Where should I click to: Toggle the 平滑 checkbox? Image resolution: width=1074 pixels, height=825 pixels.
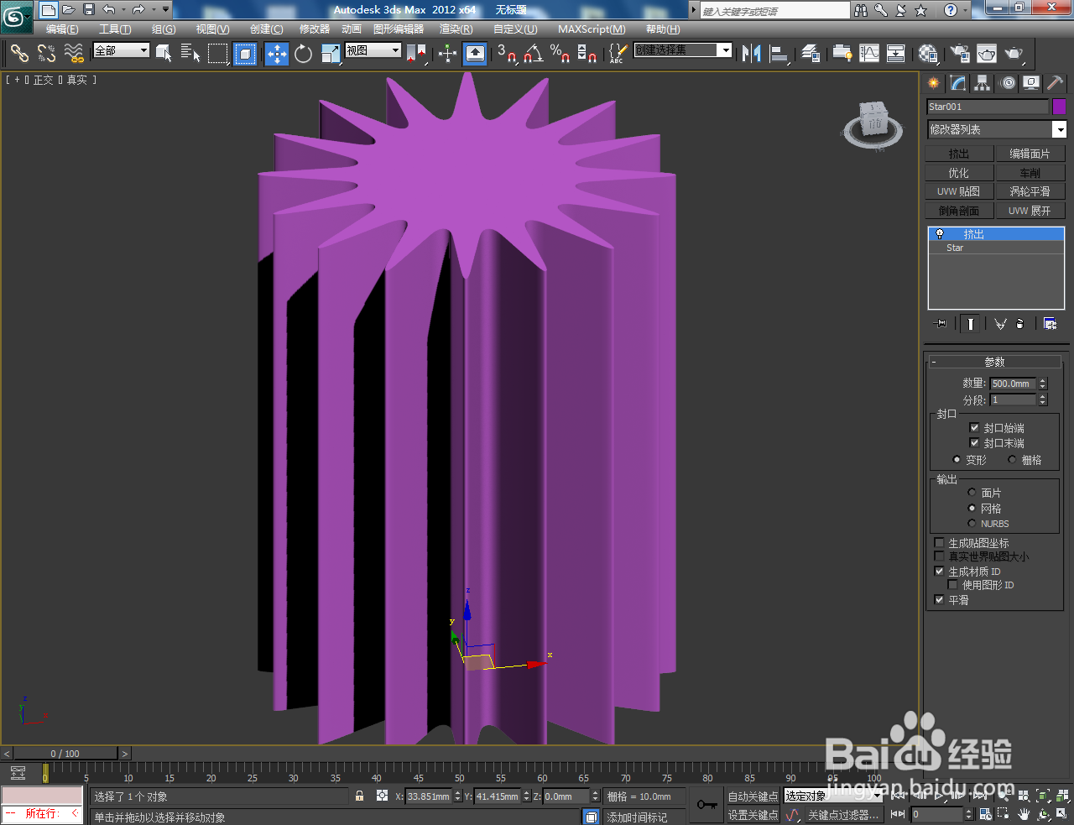click(x=940, y=599)
